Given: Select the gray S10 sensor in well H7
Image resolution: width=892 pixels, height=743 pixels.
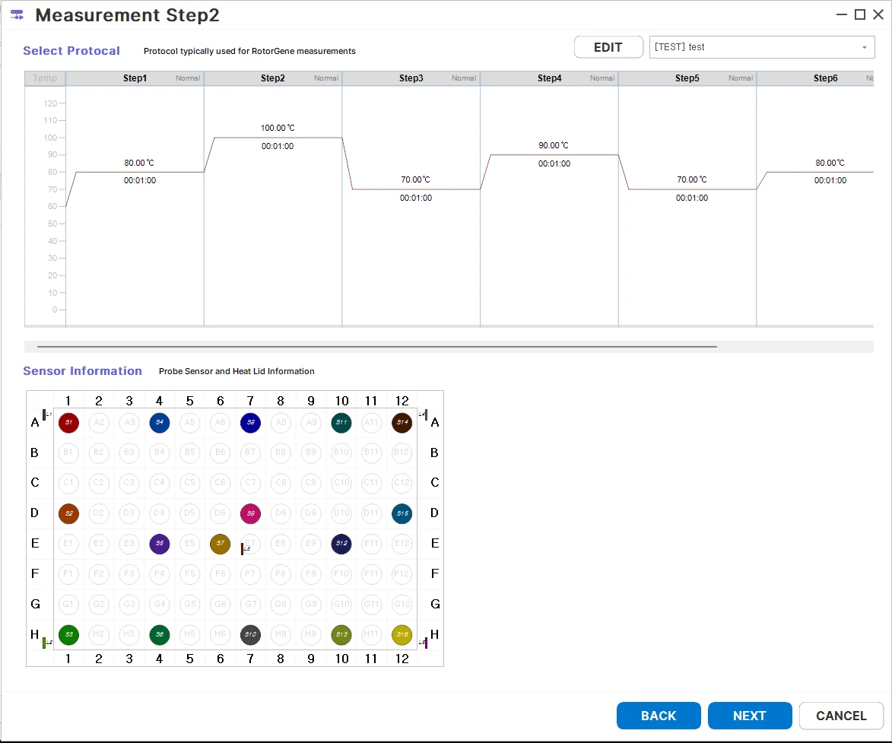Looking at the screenshot, I should 250,634.
